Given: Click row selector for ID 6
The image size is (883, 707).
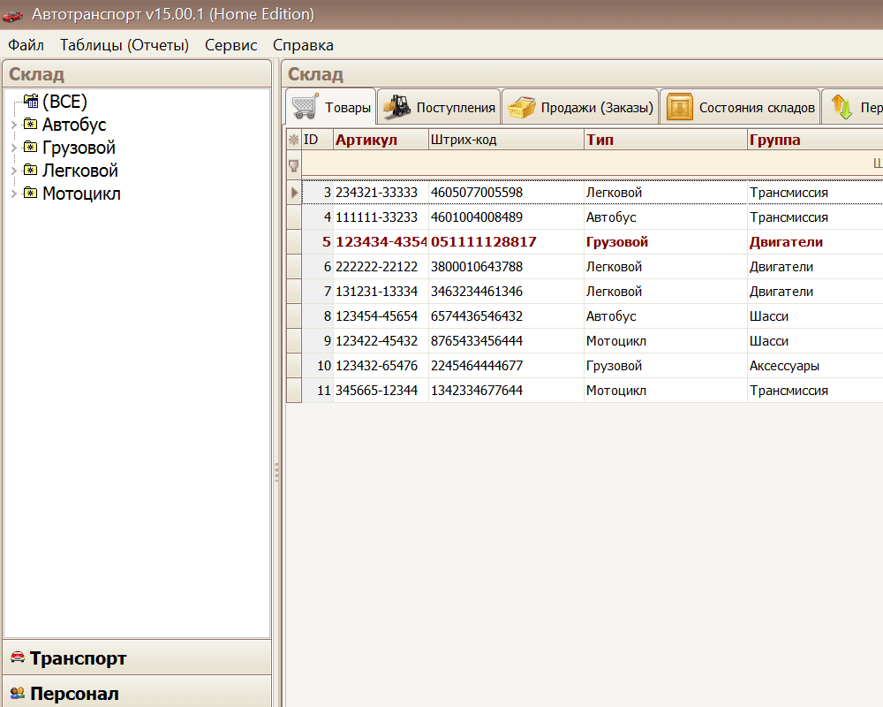Looking at the screenshot, I should pyautogui.click(x=294, y=267).
